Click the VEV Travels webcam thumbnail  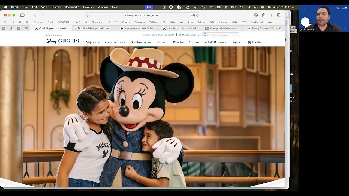(x=324, y=19)
